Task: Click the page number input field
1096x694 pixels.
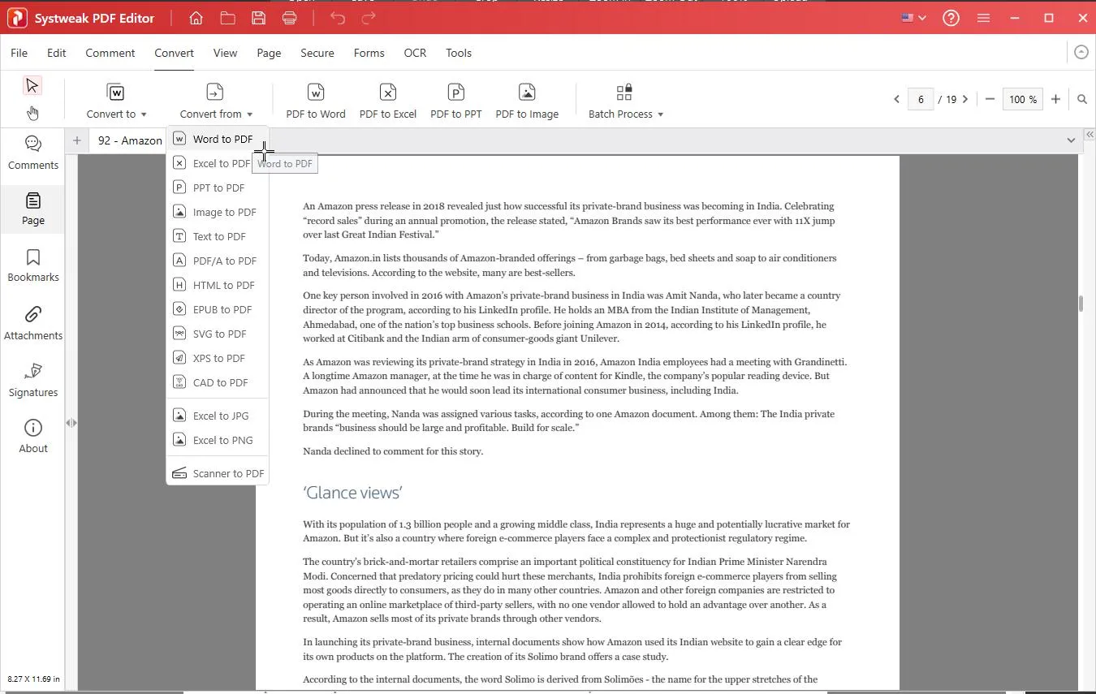Action: pos(921,99)
